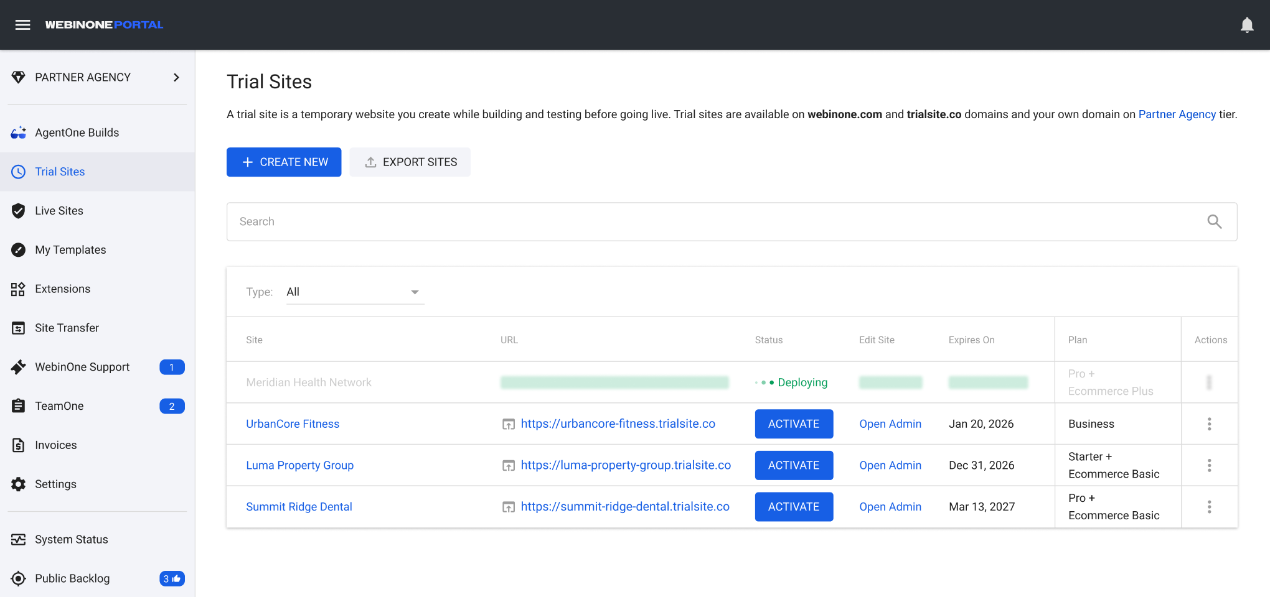
Task: Click the Site column header
Action: [x=254, y=340]
